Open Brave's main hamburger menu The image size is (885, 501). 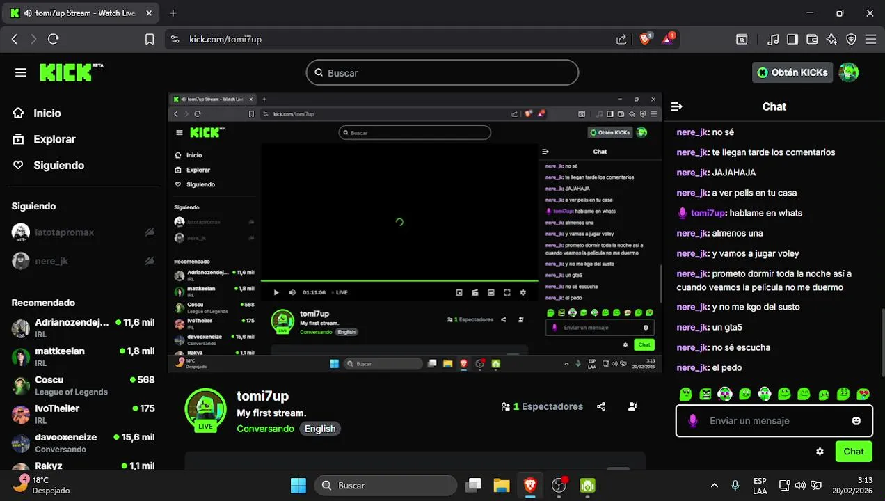870,40
